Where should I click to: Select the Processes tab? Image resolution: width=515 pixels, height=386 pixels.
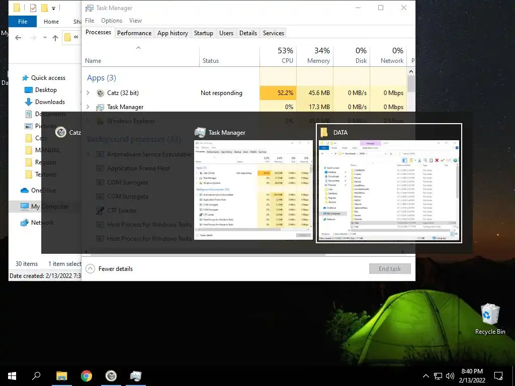[98, 32]
